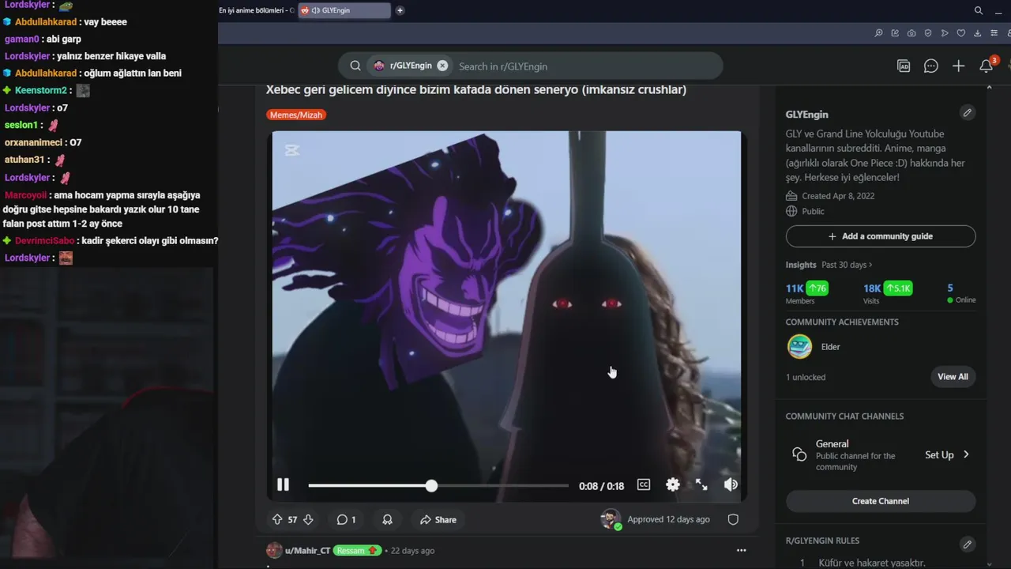Screen dimensions: 1011x569
Task: Open u/Mahir_CT user profile
Action: click(x=307, y=551)
